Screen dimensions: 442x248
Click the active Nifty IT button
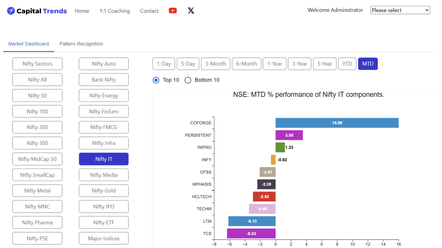pyautogui.click(x=104, y=159)
